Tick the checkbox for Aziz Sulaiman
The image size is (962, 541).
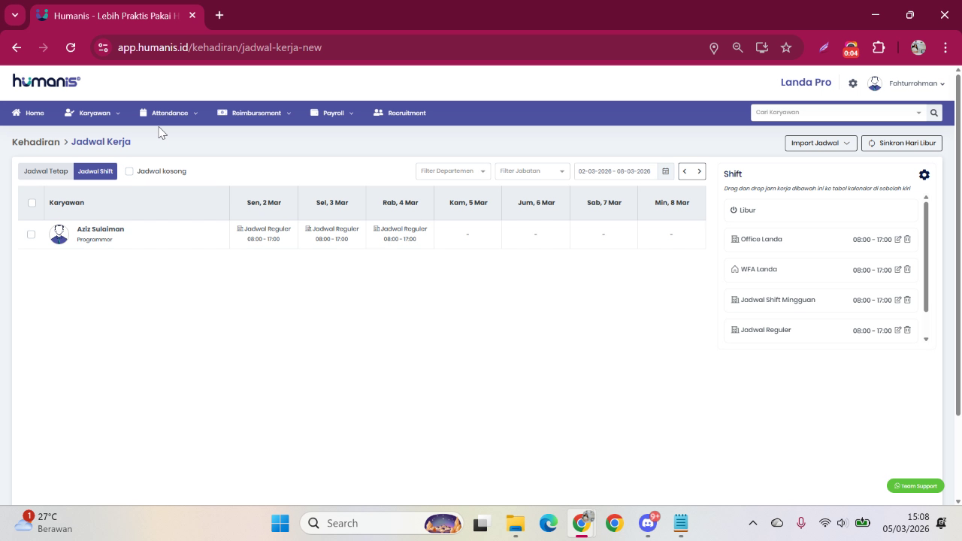(31, 234)
